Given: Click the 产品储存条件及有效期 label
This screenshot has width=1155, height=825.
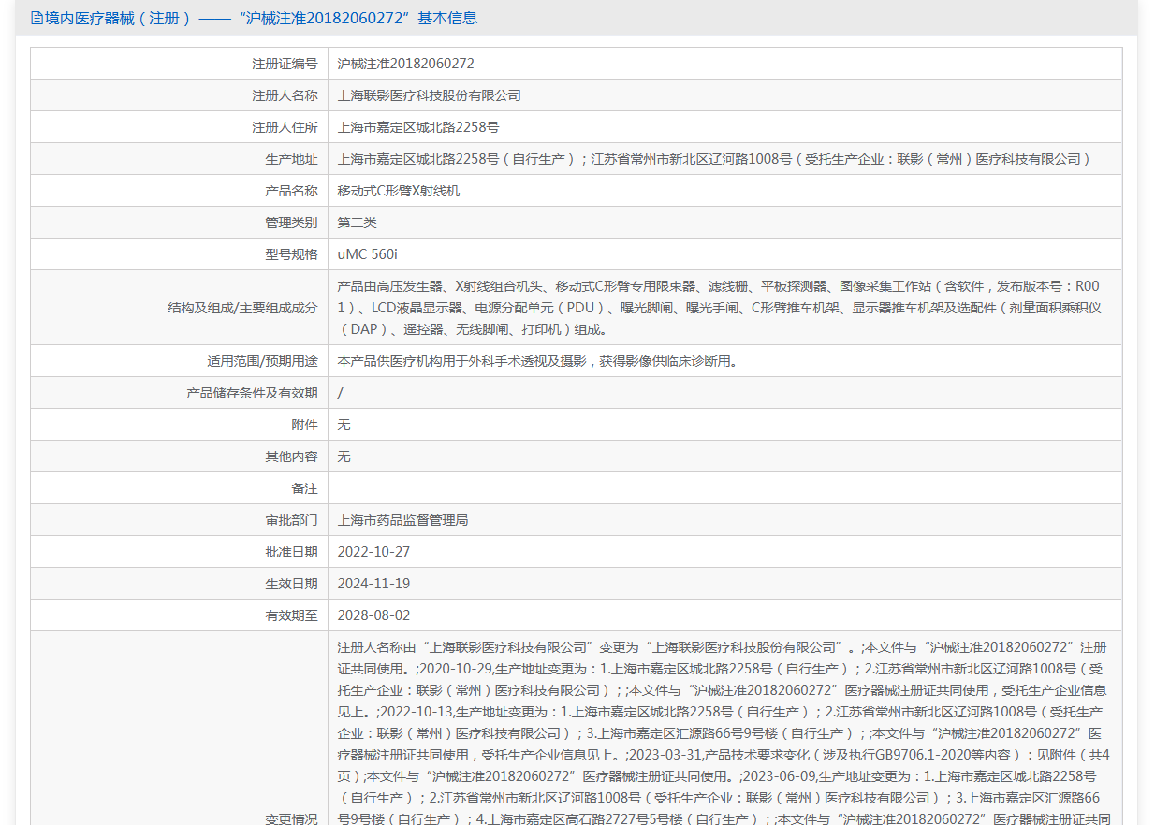Looking at the screenshot, I should point(252,393).
